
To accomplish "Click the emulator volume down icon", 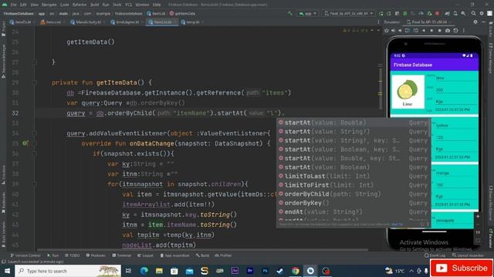I will pos(400,31).
